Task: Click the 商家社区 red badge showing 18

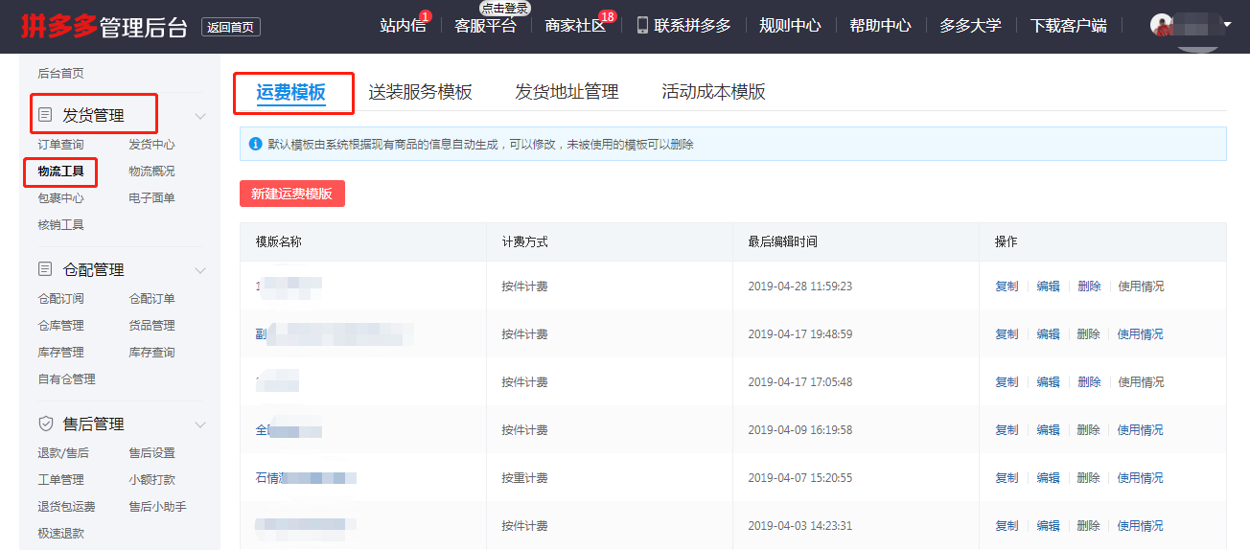Action: pyautogui.click(x=607, y=16)
